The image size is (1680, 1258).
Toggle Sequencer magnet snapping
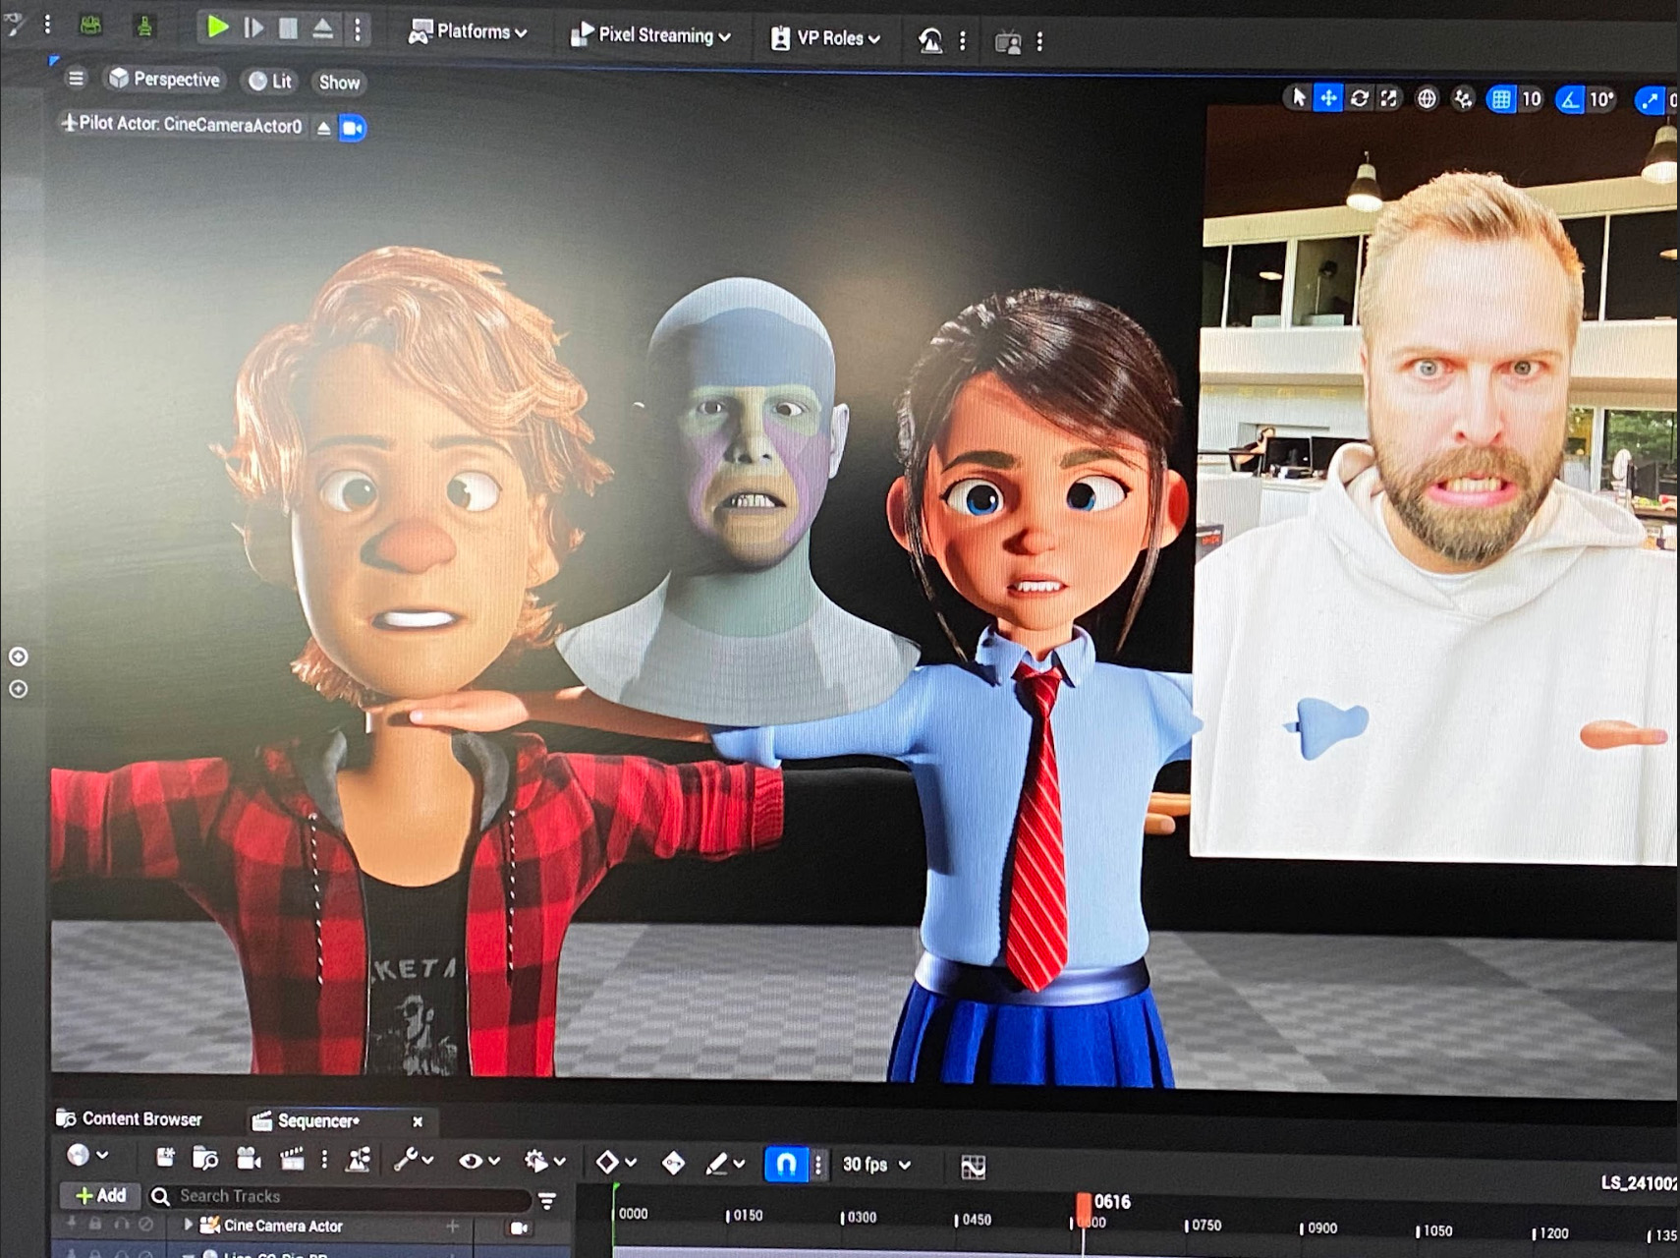(785, 1164)
